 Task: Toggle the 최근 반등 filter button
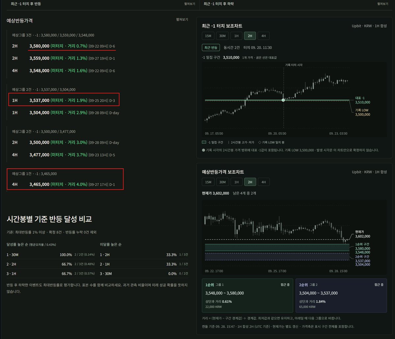pyautogui.click(x=211, y=48)
